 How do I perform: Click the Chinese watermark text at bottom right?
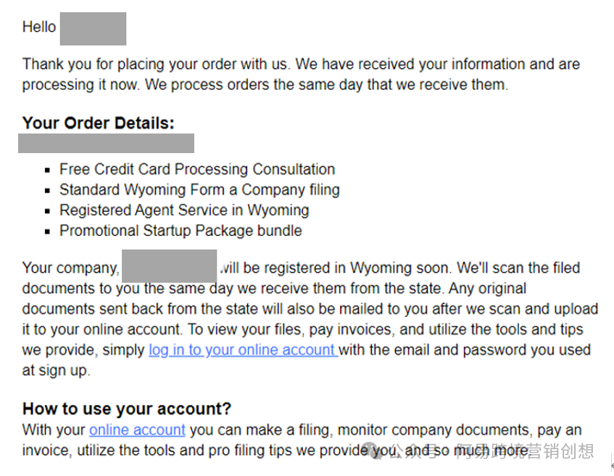(491, 451)
